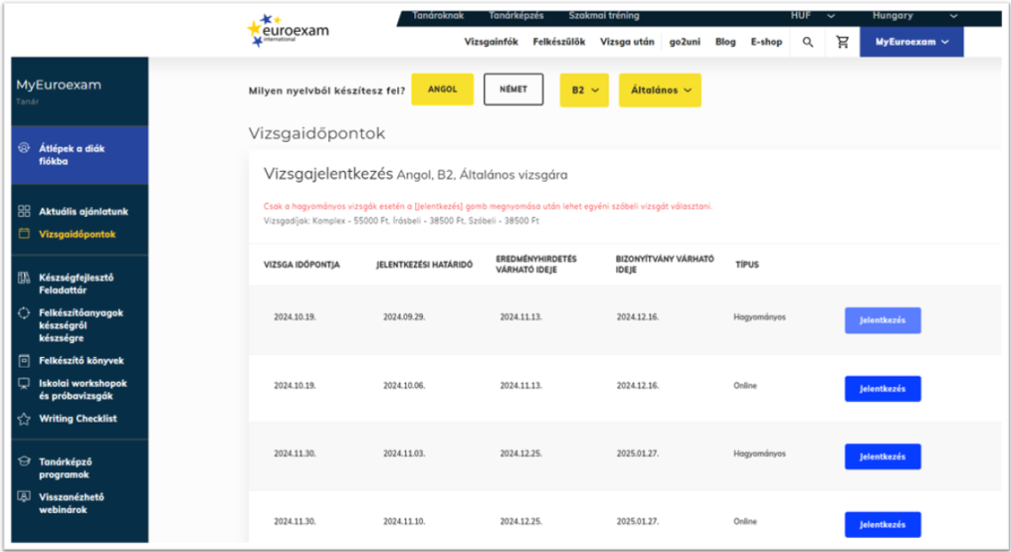Click the Felkészítőanyagok target icon
1011x552 pixels.
[24, 313]
